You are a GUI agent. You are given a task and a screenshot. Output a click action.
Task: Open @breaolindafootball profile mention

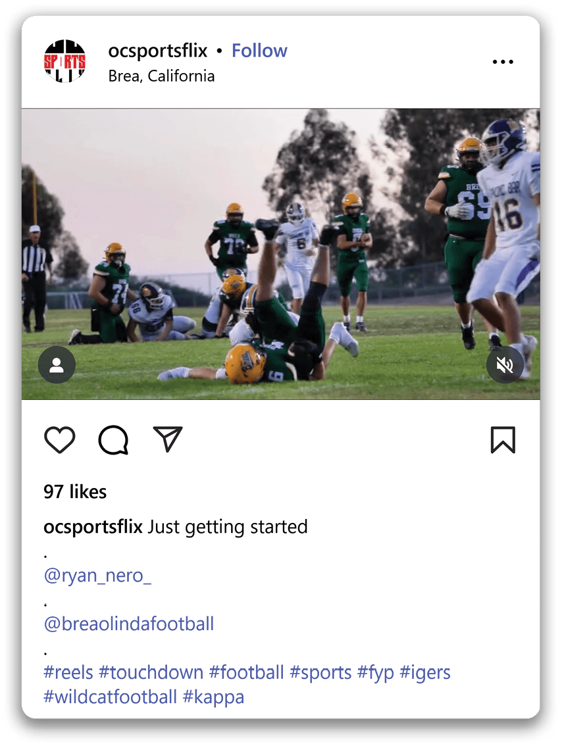[129, 624]
